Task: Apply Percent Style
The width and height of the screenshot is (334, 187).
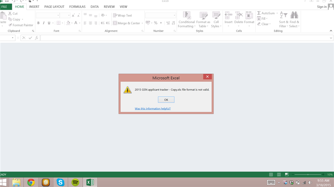Action: [x=156, y=23]
